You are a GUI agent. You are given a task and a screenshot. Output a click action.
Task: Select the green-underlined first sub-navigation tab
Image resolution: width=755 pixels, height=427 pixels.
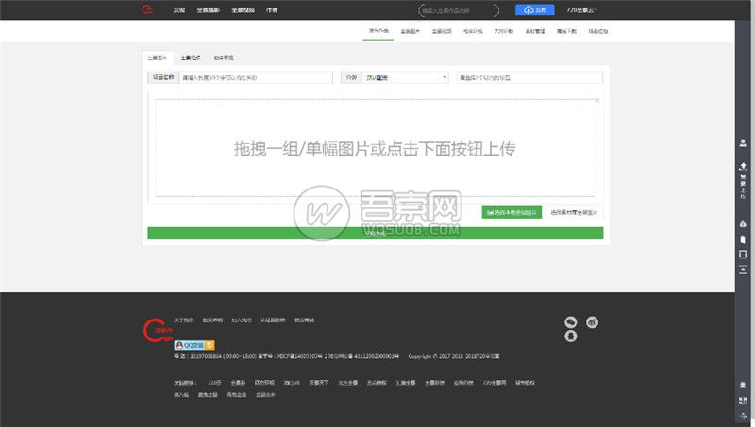[x=378, y=31]
